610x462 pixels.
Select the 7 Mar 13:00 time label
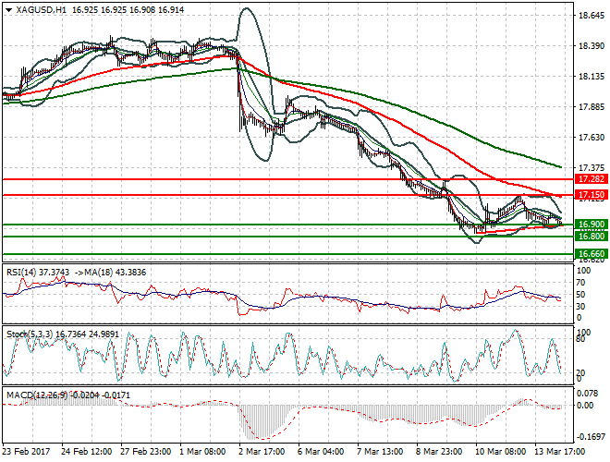tap(380, 452)
